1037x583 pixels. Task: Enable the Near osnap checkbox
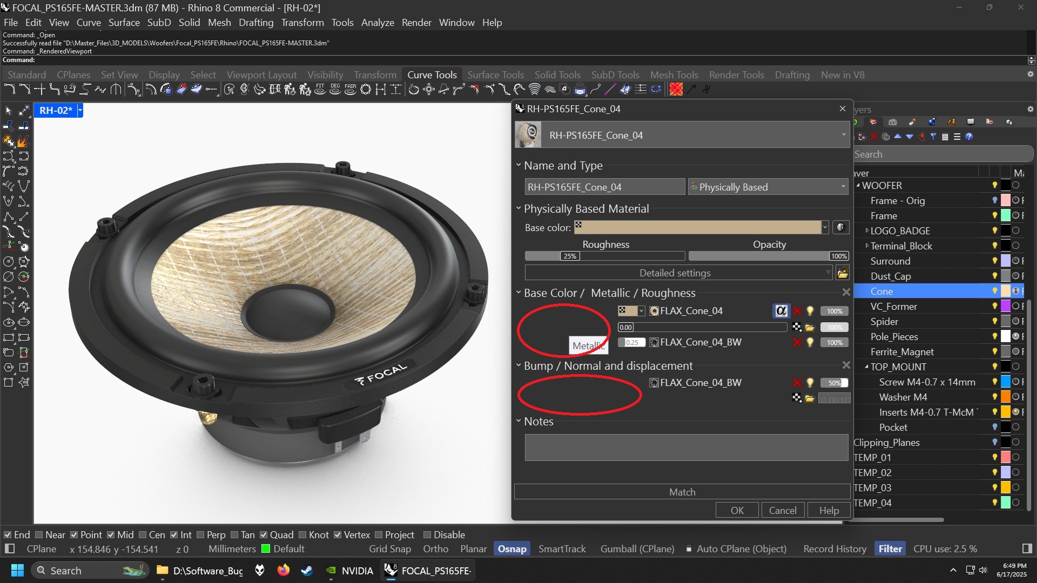(x=39, y=535)
